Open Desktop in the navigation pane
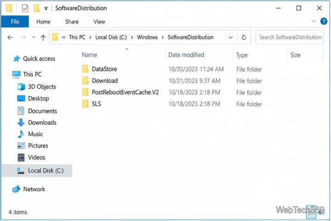This screenshot has height=221, width=331. (x=39, y=99)
